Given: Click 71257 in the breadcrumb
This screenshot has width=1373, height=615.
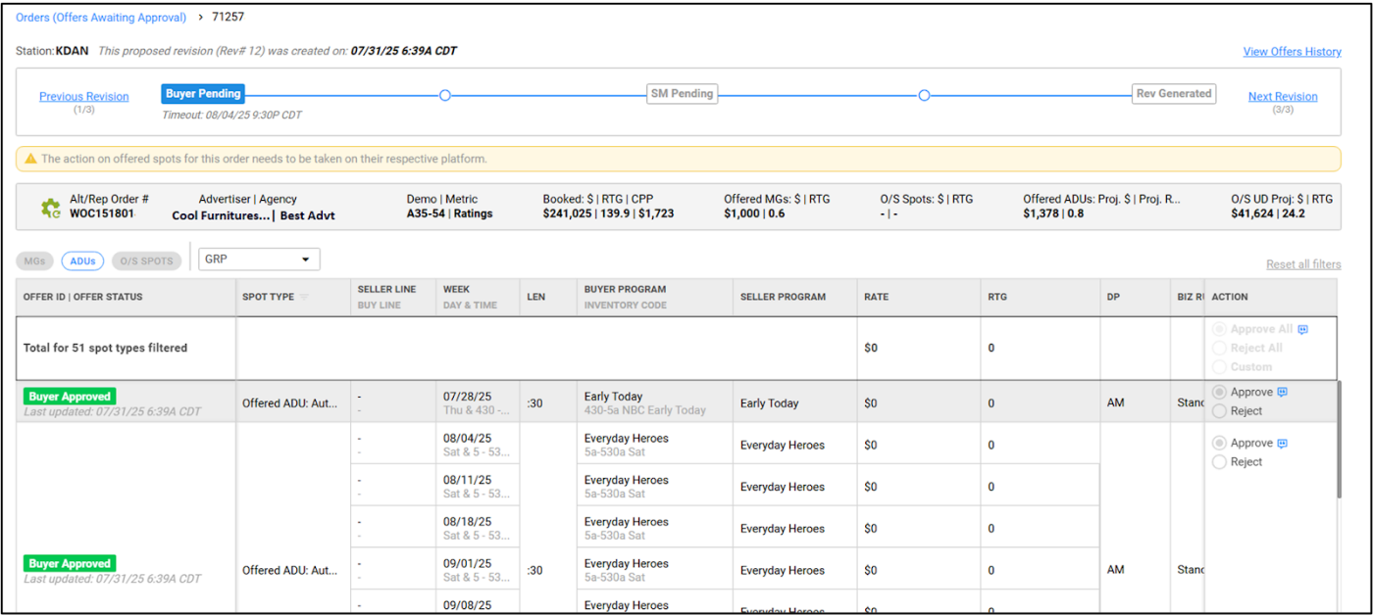Looking at the screenshot, I should (x=229, y=18).
